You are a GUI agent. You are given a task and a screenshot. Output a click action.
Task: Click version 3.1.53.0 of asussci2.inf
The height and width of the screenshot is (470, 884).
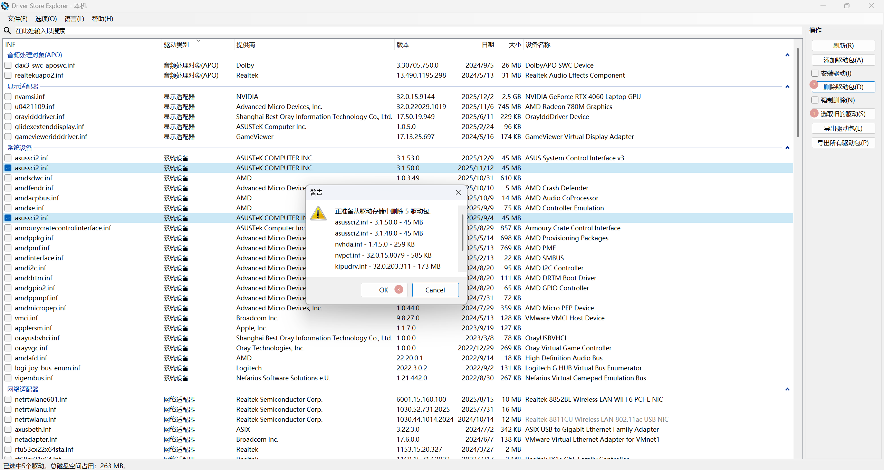408,158
